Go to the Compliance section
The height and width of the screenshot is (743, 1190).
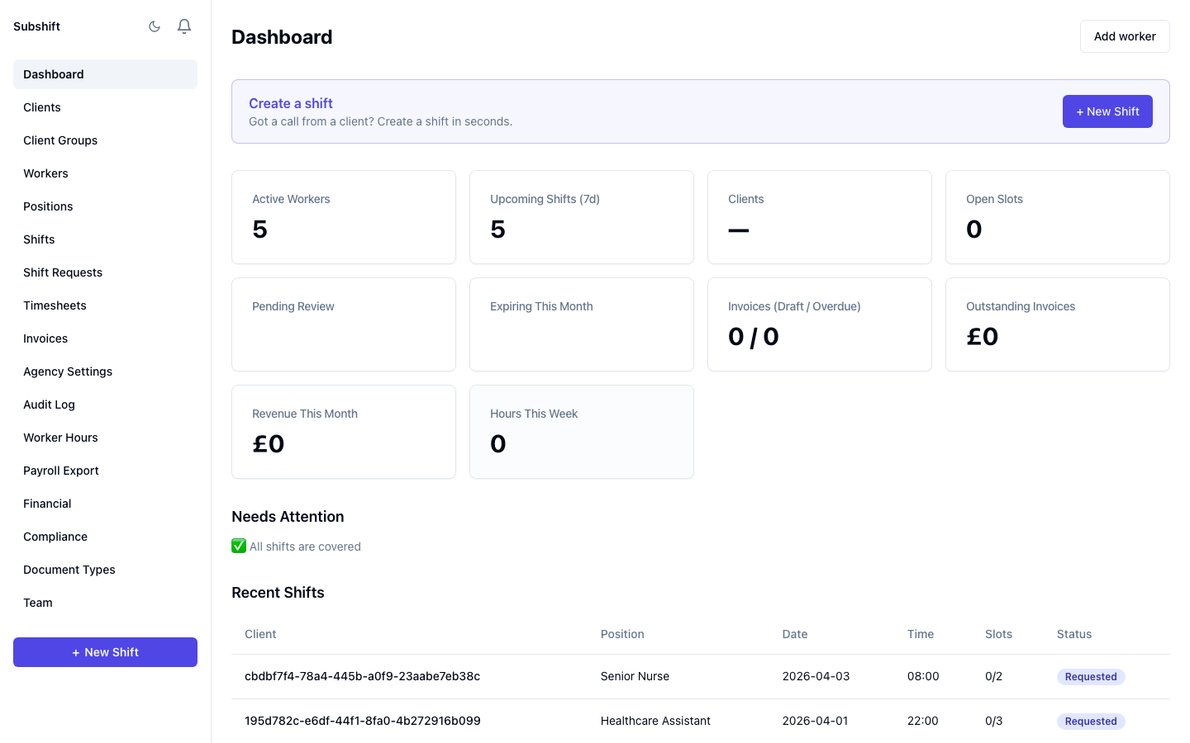click(55, 536)
